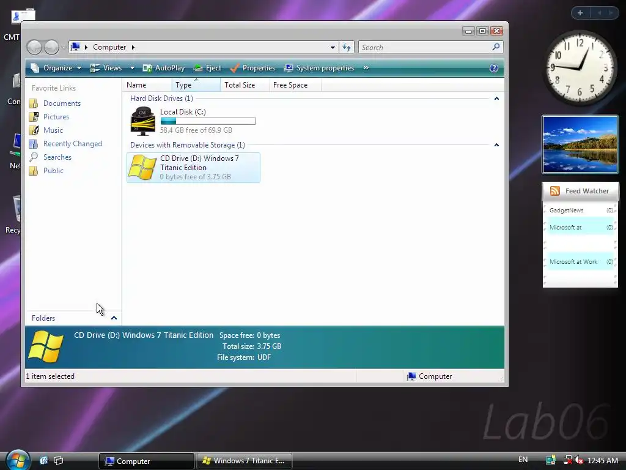Expand the address bar history dropdown
Image resolution: width=626 pixels, height=470 pixels.
coord(333,48)
